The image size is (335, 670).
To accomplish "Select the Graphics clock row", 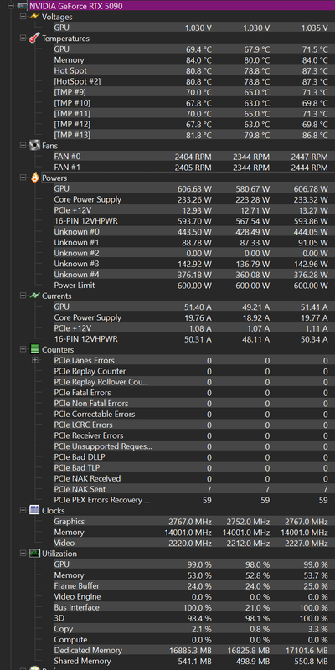I will 191,521.
